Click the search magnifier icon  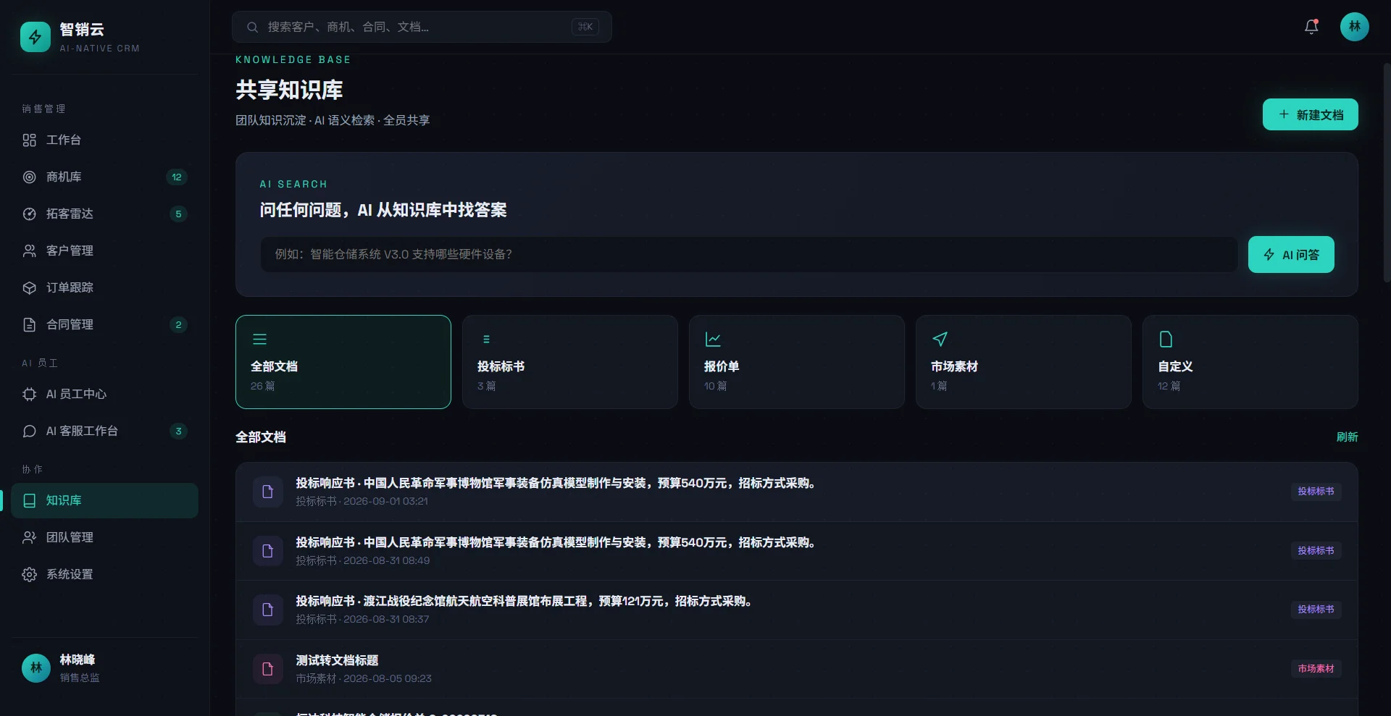[252, 27]
